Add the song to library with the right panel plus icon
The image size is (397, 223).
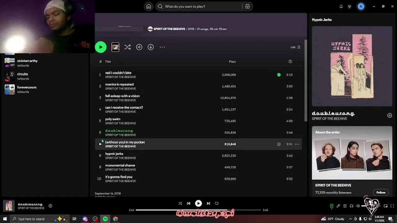(390, 116)
